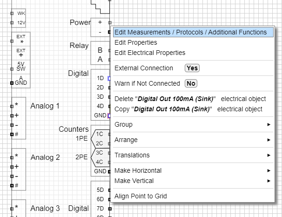Screen dimensions: 282x217
Task: Click the Relay label
Action: click(x=79, y=46)
